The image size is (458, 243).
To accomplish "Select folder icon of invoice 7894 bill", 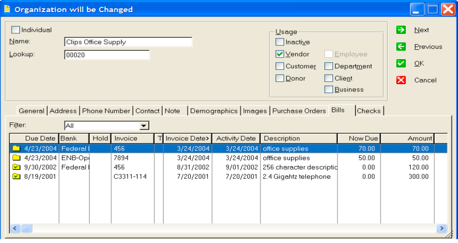I will point(16,158).
